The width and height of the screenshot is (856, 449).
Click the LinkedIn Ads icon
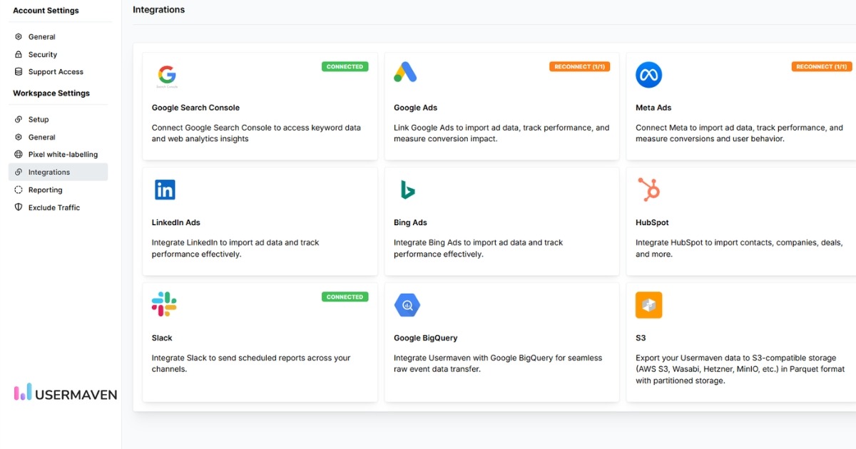pos(164,189)
